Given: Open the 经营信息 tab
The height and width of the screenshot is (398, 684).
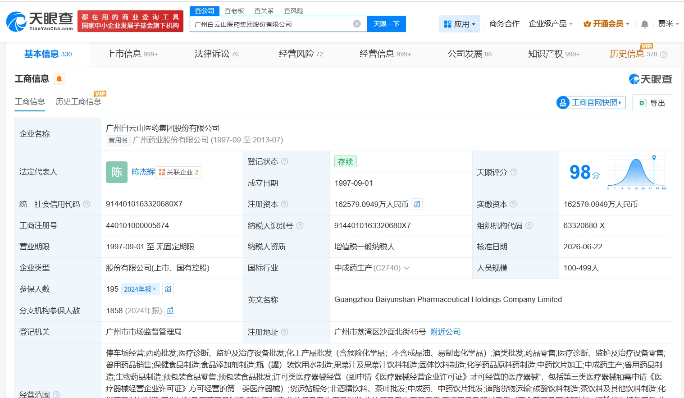Looking at the screenshot, I should click(385, 54).
